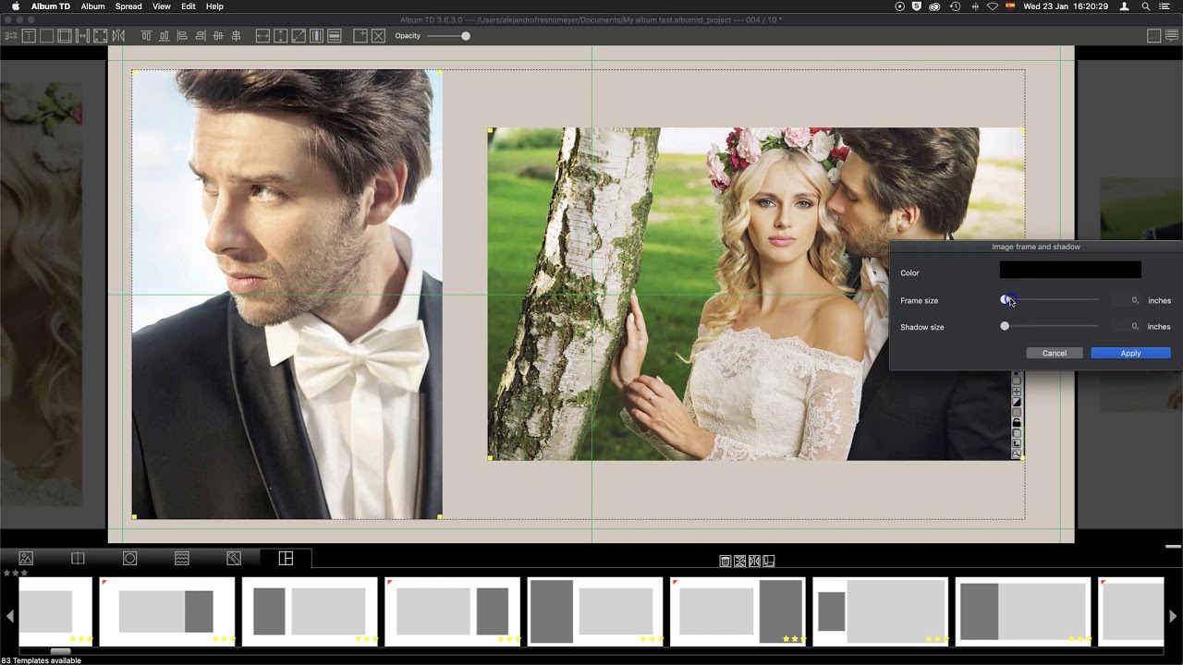Open the masks circle tab icon
Image resolution: width=1183 pixels, height=665 pixels.
pos(130,559)
